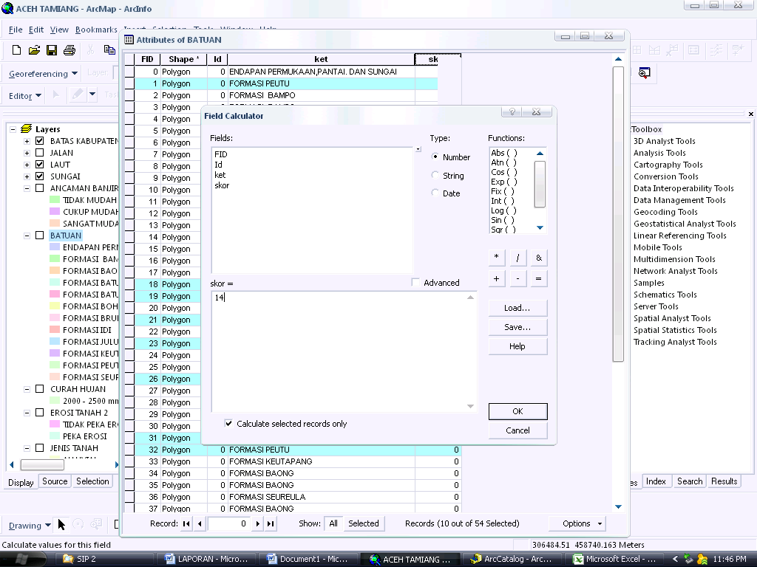757x567 pixels.
Task: Click the Load button in Field Calculator
Action: pos(517,307)
